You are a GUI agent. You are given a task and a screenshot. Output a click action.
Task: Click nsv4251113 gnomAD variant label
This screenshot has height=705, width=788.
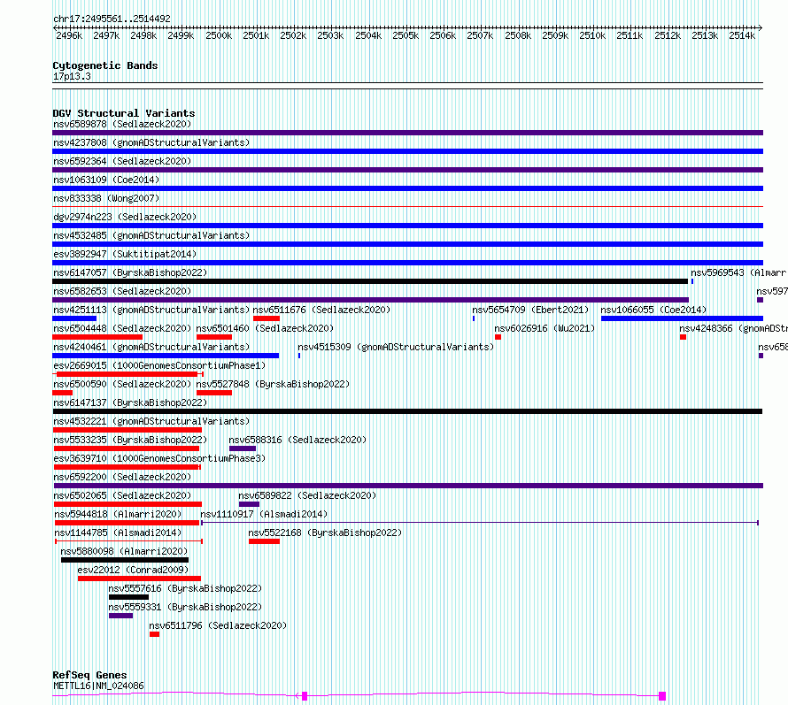151,310
